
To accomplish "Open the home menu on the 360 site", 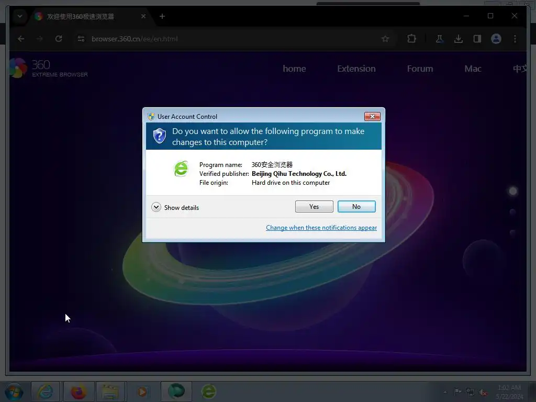I will 294,69.
